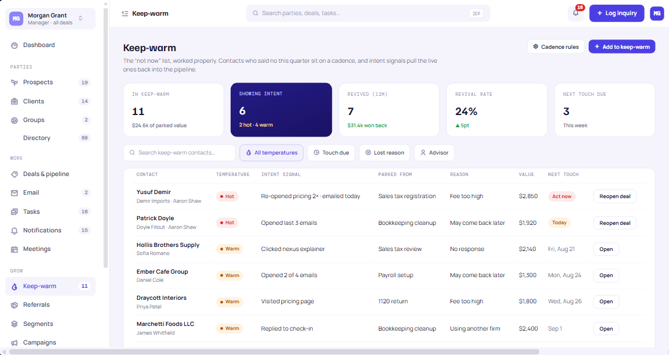This screenshot has height=355, width=669.
Task: Click the search magnifier in top bar
Action: [x=255, y=13]
